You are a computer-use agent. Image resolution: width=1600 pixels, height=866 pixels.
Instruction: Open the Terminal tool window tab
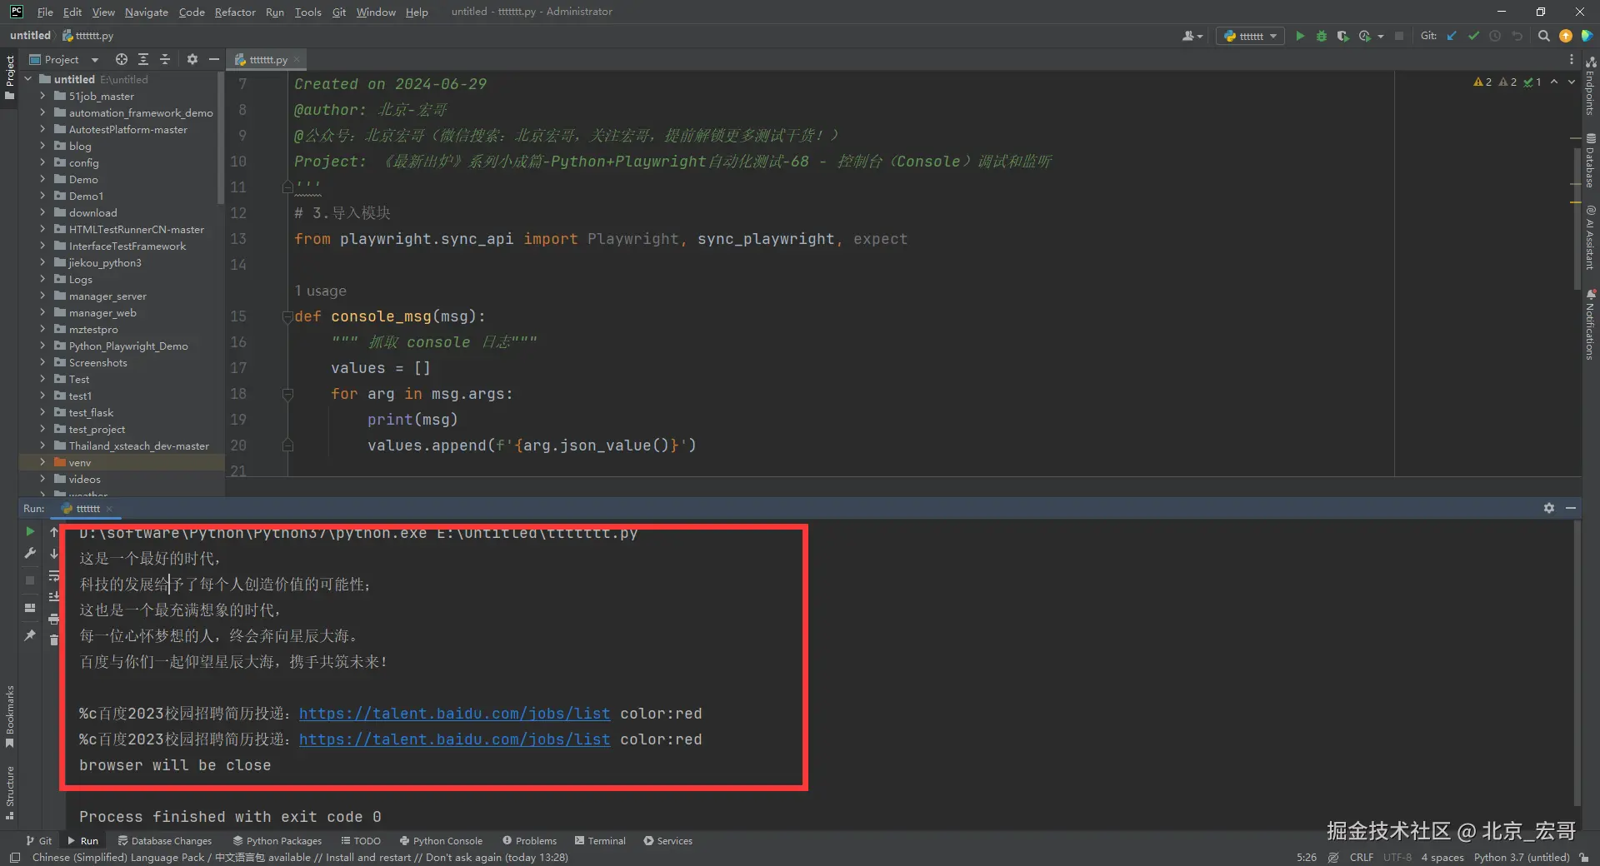[599, 841]
